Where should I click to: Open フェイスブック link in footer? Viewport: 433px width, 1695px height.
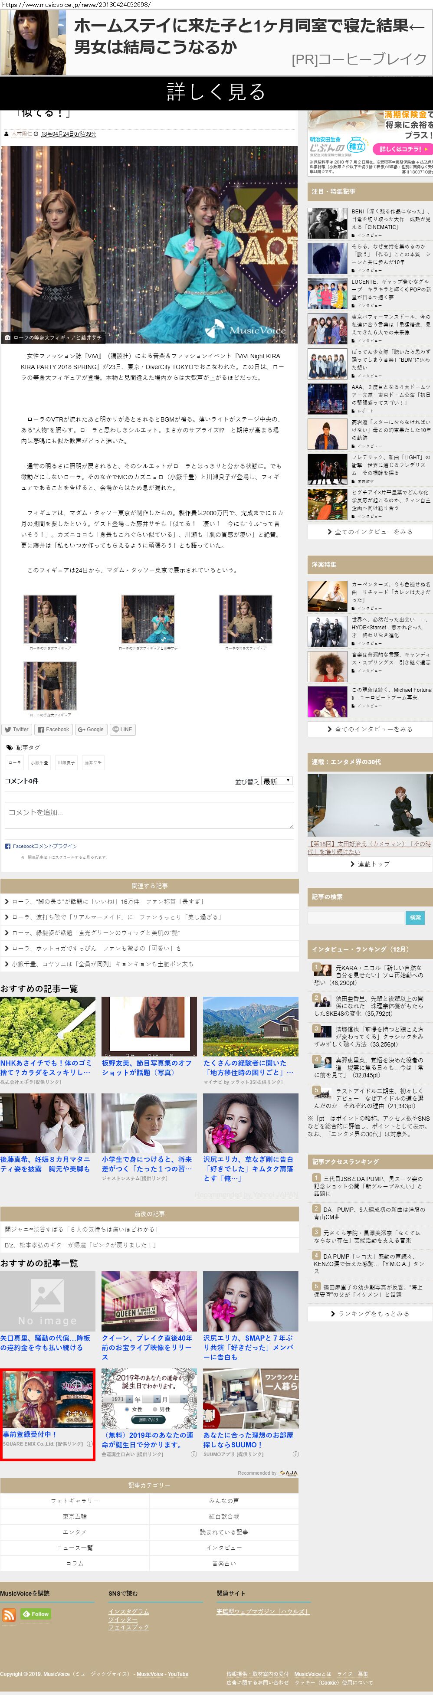pyautogui.click(x=128, y=1627)
